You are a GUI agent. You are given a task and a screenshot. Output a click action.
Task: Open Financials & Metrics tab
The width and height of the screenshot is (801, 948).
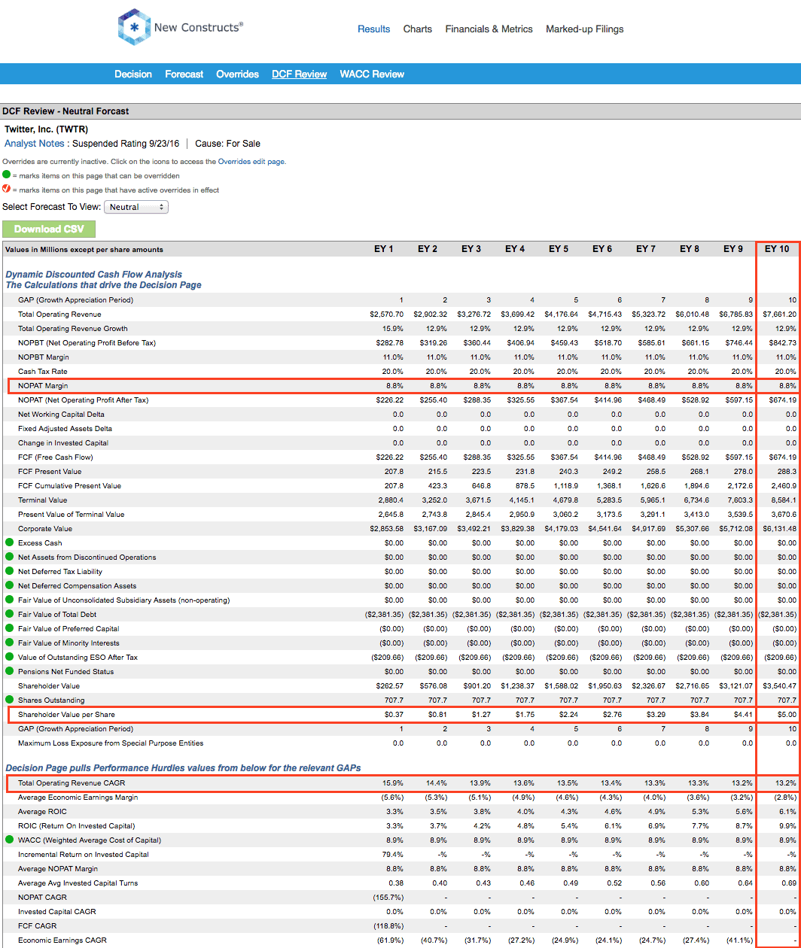click(x=489, y=29)
